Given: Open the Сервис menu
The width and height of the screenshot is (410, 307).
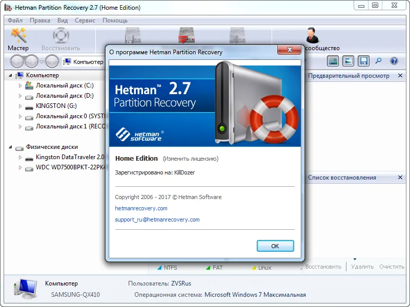Looking at the screenshot, I should [x=85, y=20].
